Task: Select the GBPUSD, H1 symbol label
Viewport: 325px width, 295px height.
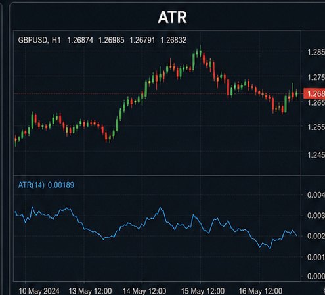Action: (x=39, y=40)
